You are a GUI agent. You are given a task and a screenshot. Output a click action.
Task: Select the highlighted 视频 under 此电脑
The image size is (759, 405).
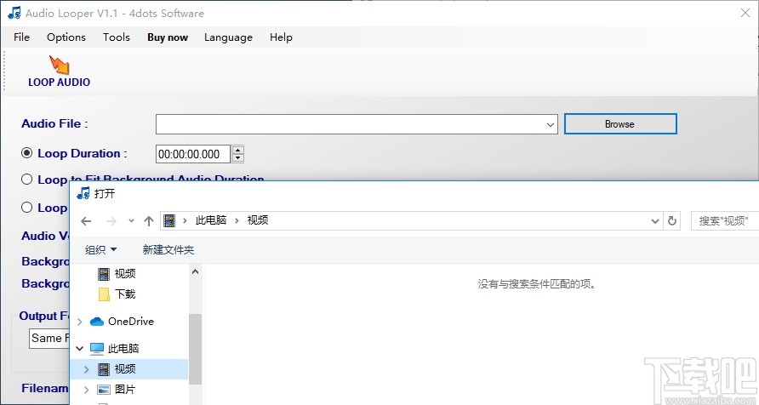click(x=128, y=369)
